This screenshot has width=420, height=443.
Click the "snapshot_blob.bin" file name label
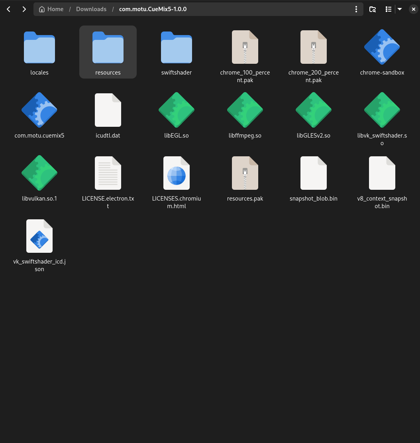(x=314, y=199)
